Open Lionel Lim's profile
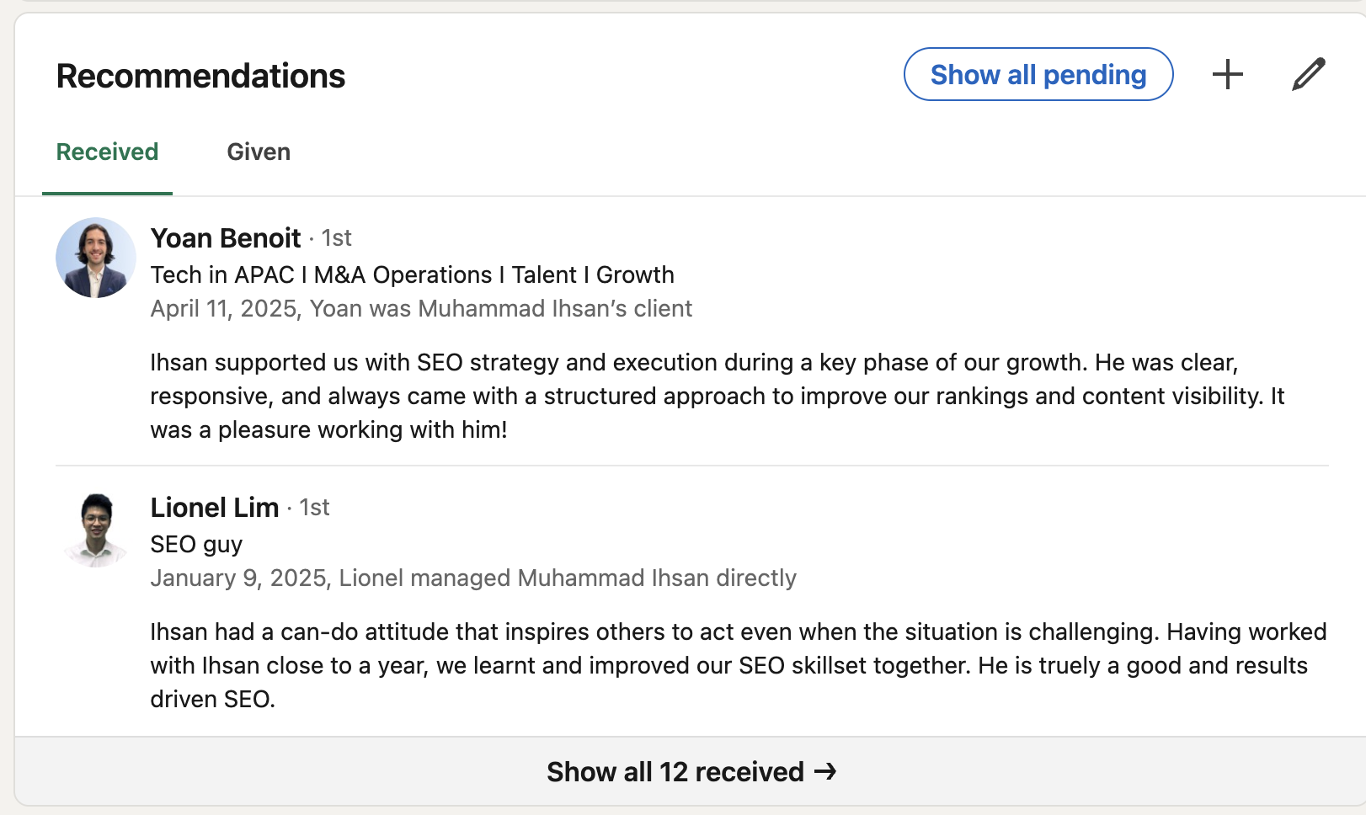Image resolution: width=1366 pixels, height=815 pixels. 215,508
